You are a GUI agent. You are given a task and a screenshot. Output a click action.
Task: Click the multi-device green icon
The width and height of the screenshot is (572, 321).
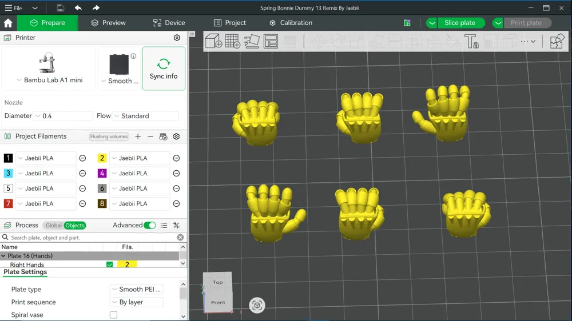[x=407, y=23]
